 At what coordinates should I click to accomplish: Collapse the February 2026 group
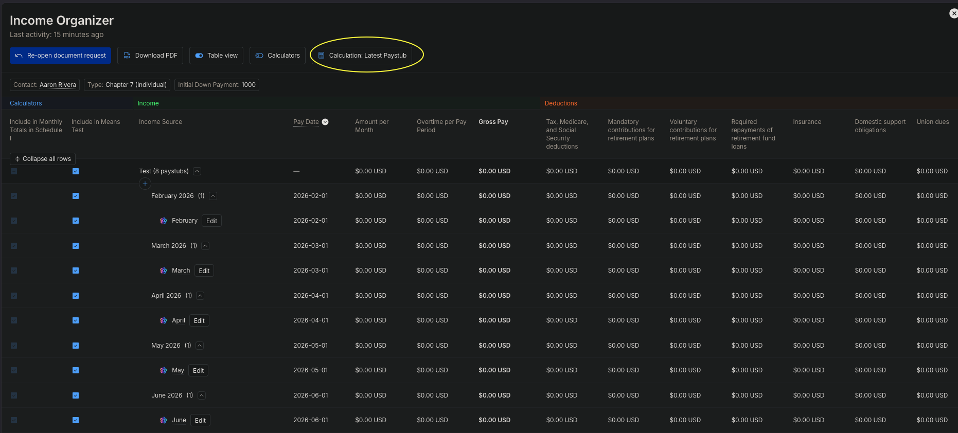tap(213, 196)
